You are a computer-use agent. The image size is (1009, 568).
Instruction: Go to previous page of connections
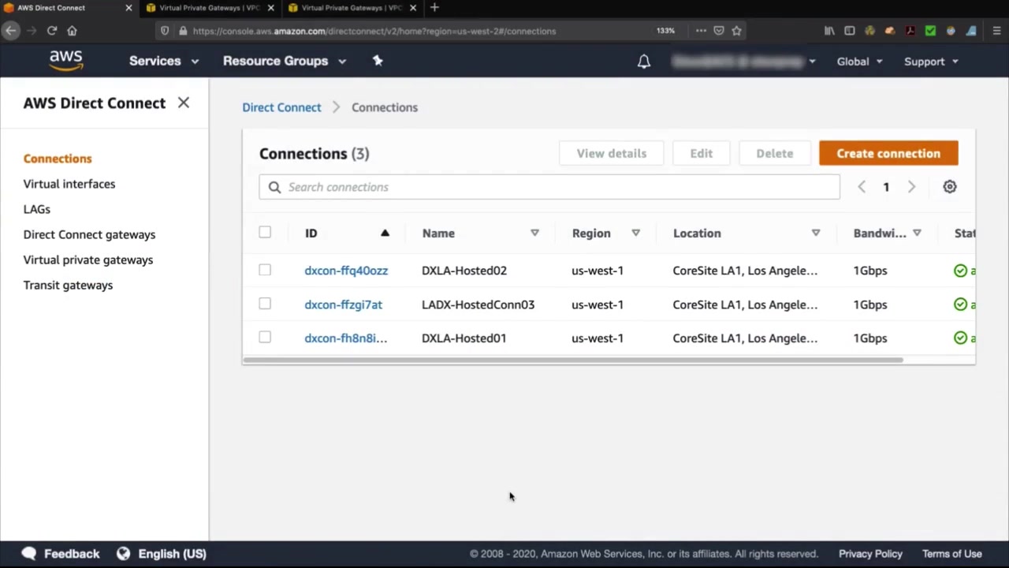pyautogui.click(x=862, y=187)
